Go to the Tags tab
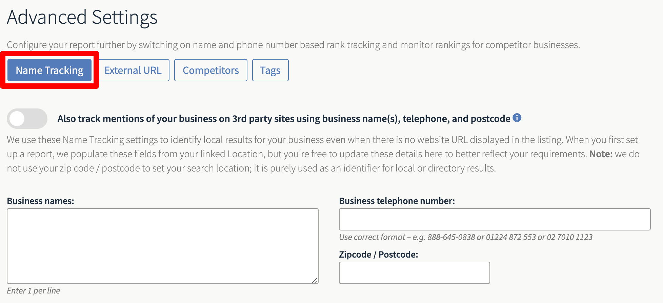 tap(270, 70)
